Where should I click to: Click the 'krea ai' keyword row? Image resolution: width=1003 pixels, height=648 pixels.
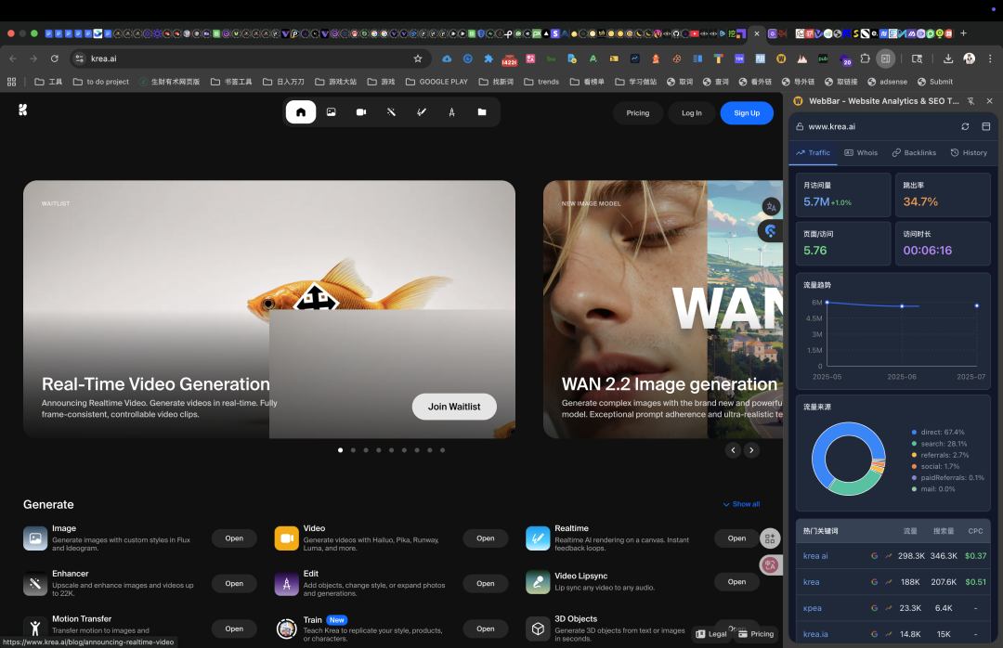click(x=893, y=556)
